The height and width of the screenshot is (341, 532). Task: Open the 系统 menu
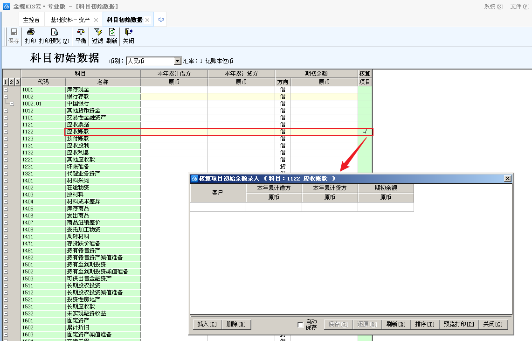[x=493, y=7]
